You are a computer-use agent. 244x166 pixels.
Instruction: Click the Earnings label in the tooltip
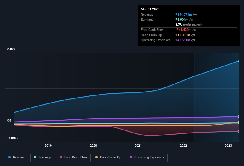tap(147, 20)
